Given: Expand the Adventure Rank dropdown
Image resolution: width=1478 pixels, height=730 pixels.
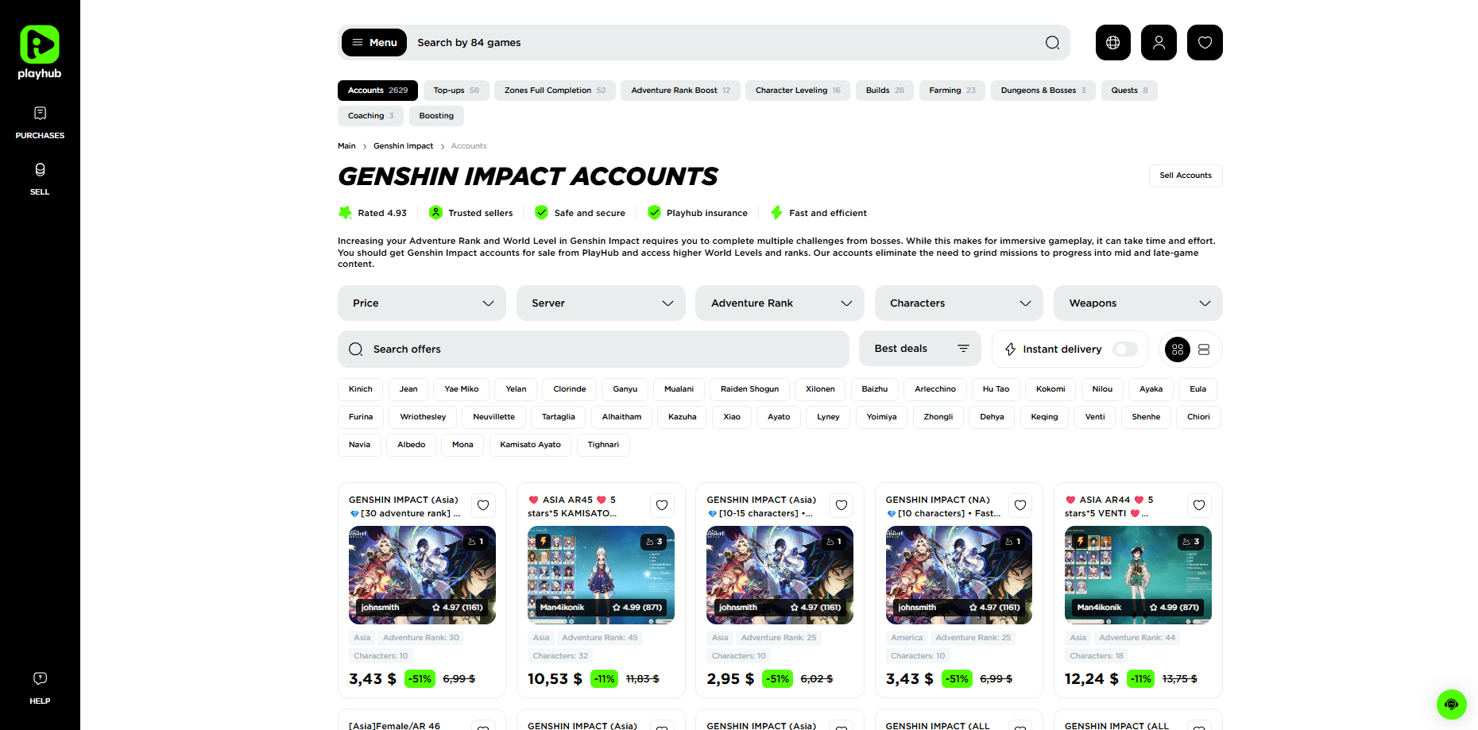Looking at the screenshot, I should [780, 303].
